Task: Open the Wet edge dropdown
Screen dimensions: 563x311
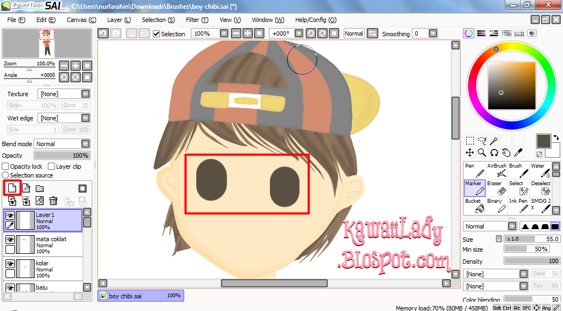Action: [x=85, y=118]
